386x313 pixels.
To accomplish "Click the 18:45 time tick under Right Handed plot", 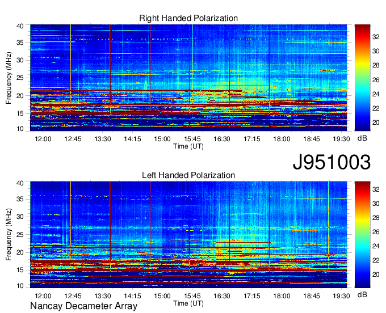I will tap(312, 139).
